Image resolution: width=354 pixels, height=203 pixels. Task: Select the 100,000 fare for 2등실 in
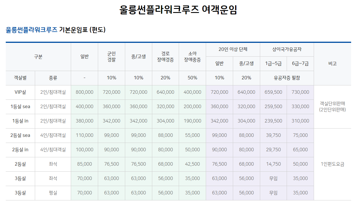coord(85,150)
